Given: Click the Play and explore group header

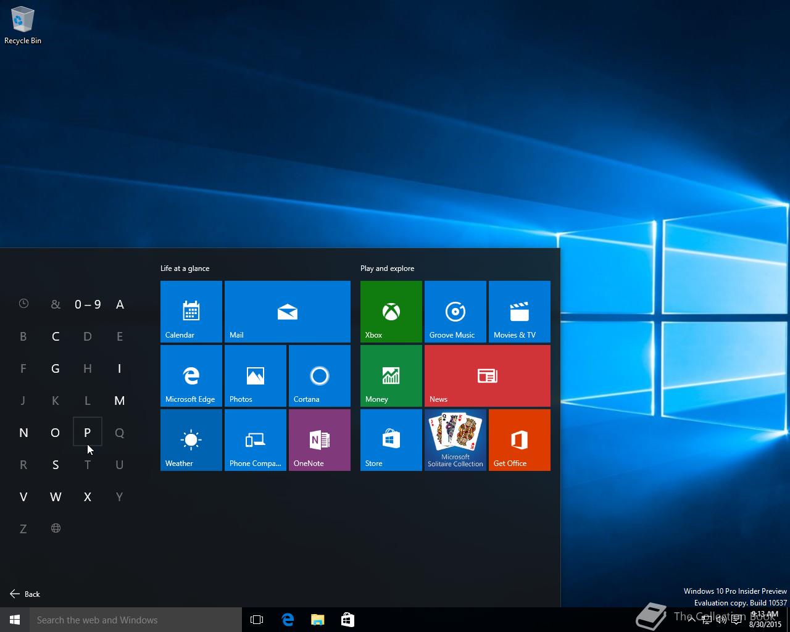Looking at the screenshot, I should [388, 268].
